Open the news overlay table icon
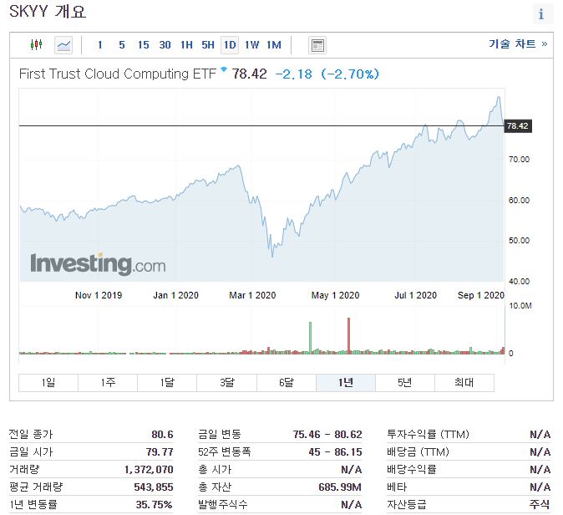Image resolution: width=563 pixels, height=515 pixels. point(317,45)
